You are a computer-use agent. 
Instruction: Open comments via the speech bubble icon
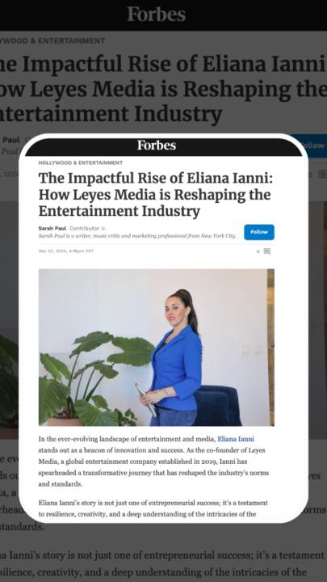point(267,251)
